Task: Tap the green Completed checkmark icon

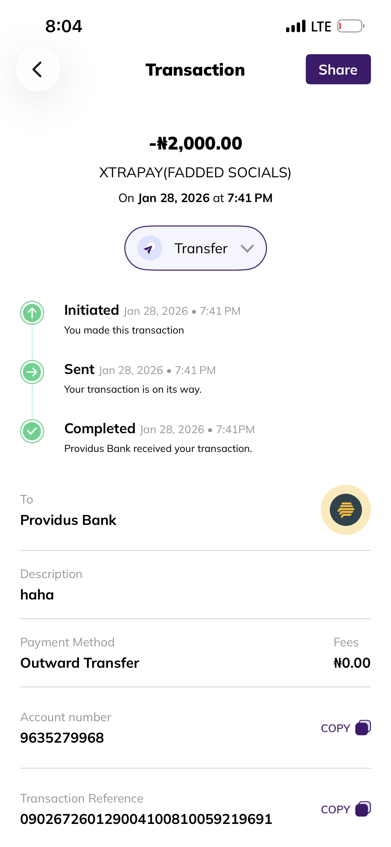Action: coord(32,431)
